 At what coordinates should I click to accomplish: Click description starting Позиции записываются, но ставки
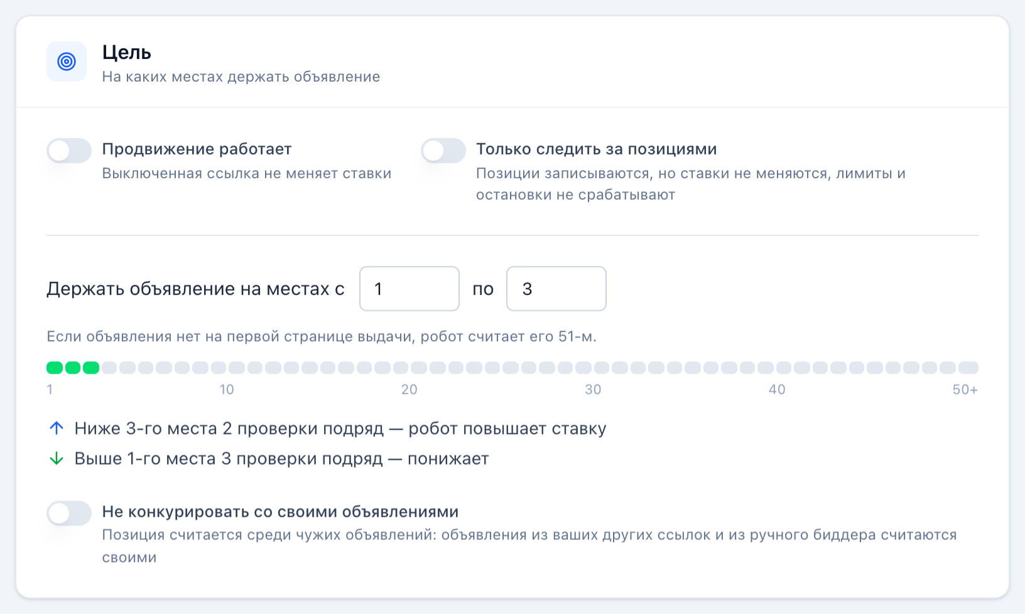pos(691,184)
